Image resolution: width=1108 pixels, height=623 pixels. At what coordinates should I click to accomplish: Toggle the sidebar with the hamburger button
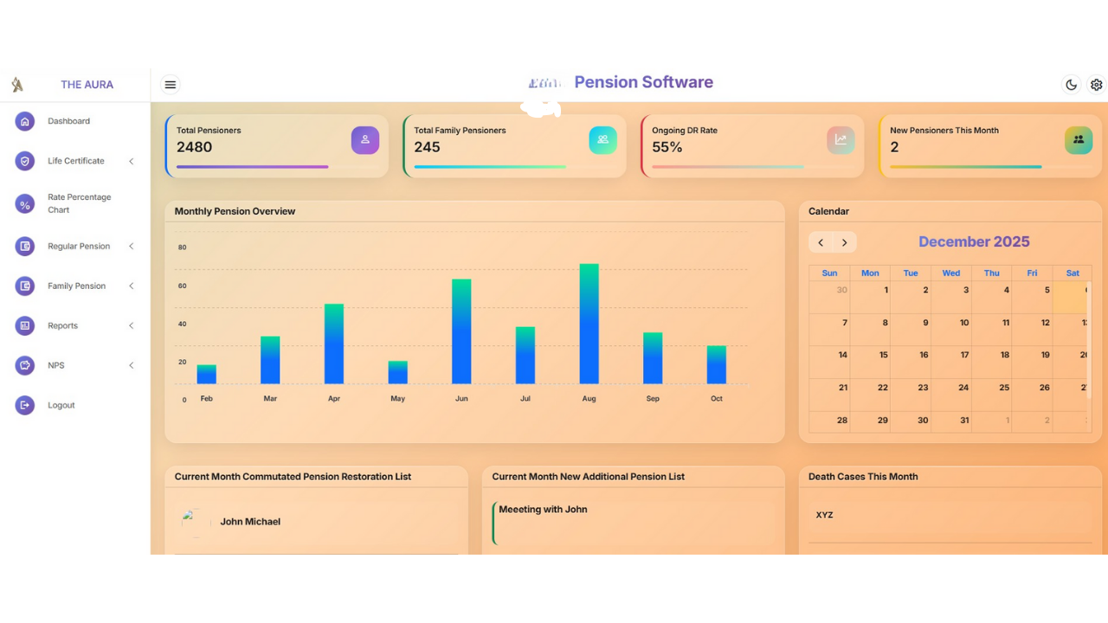click(171, 85)
